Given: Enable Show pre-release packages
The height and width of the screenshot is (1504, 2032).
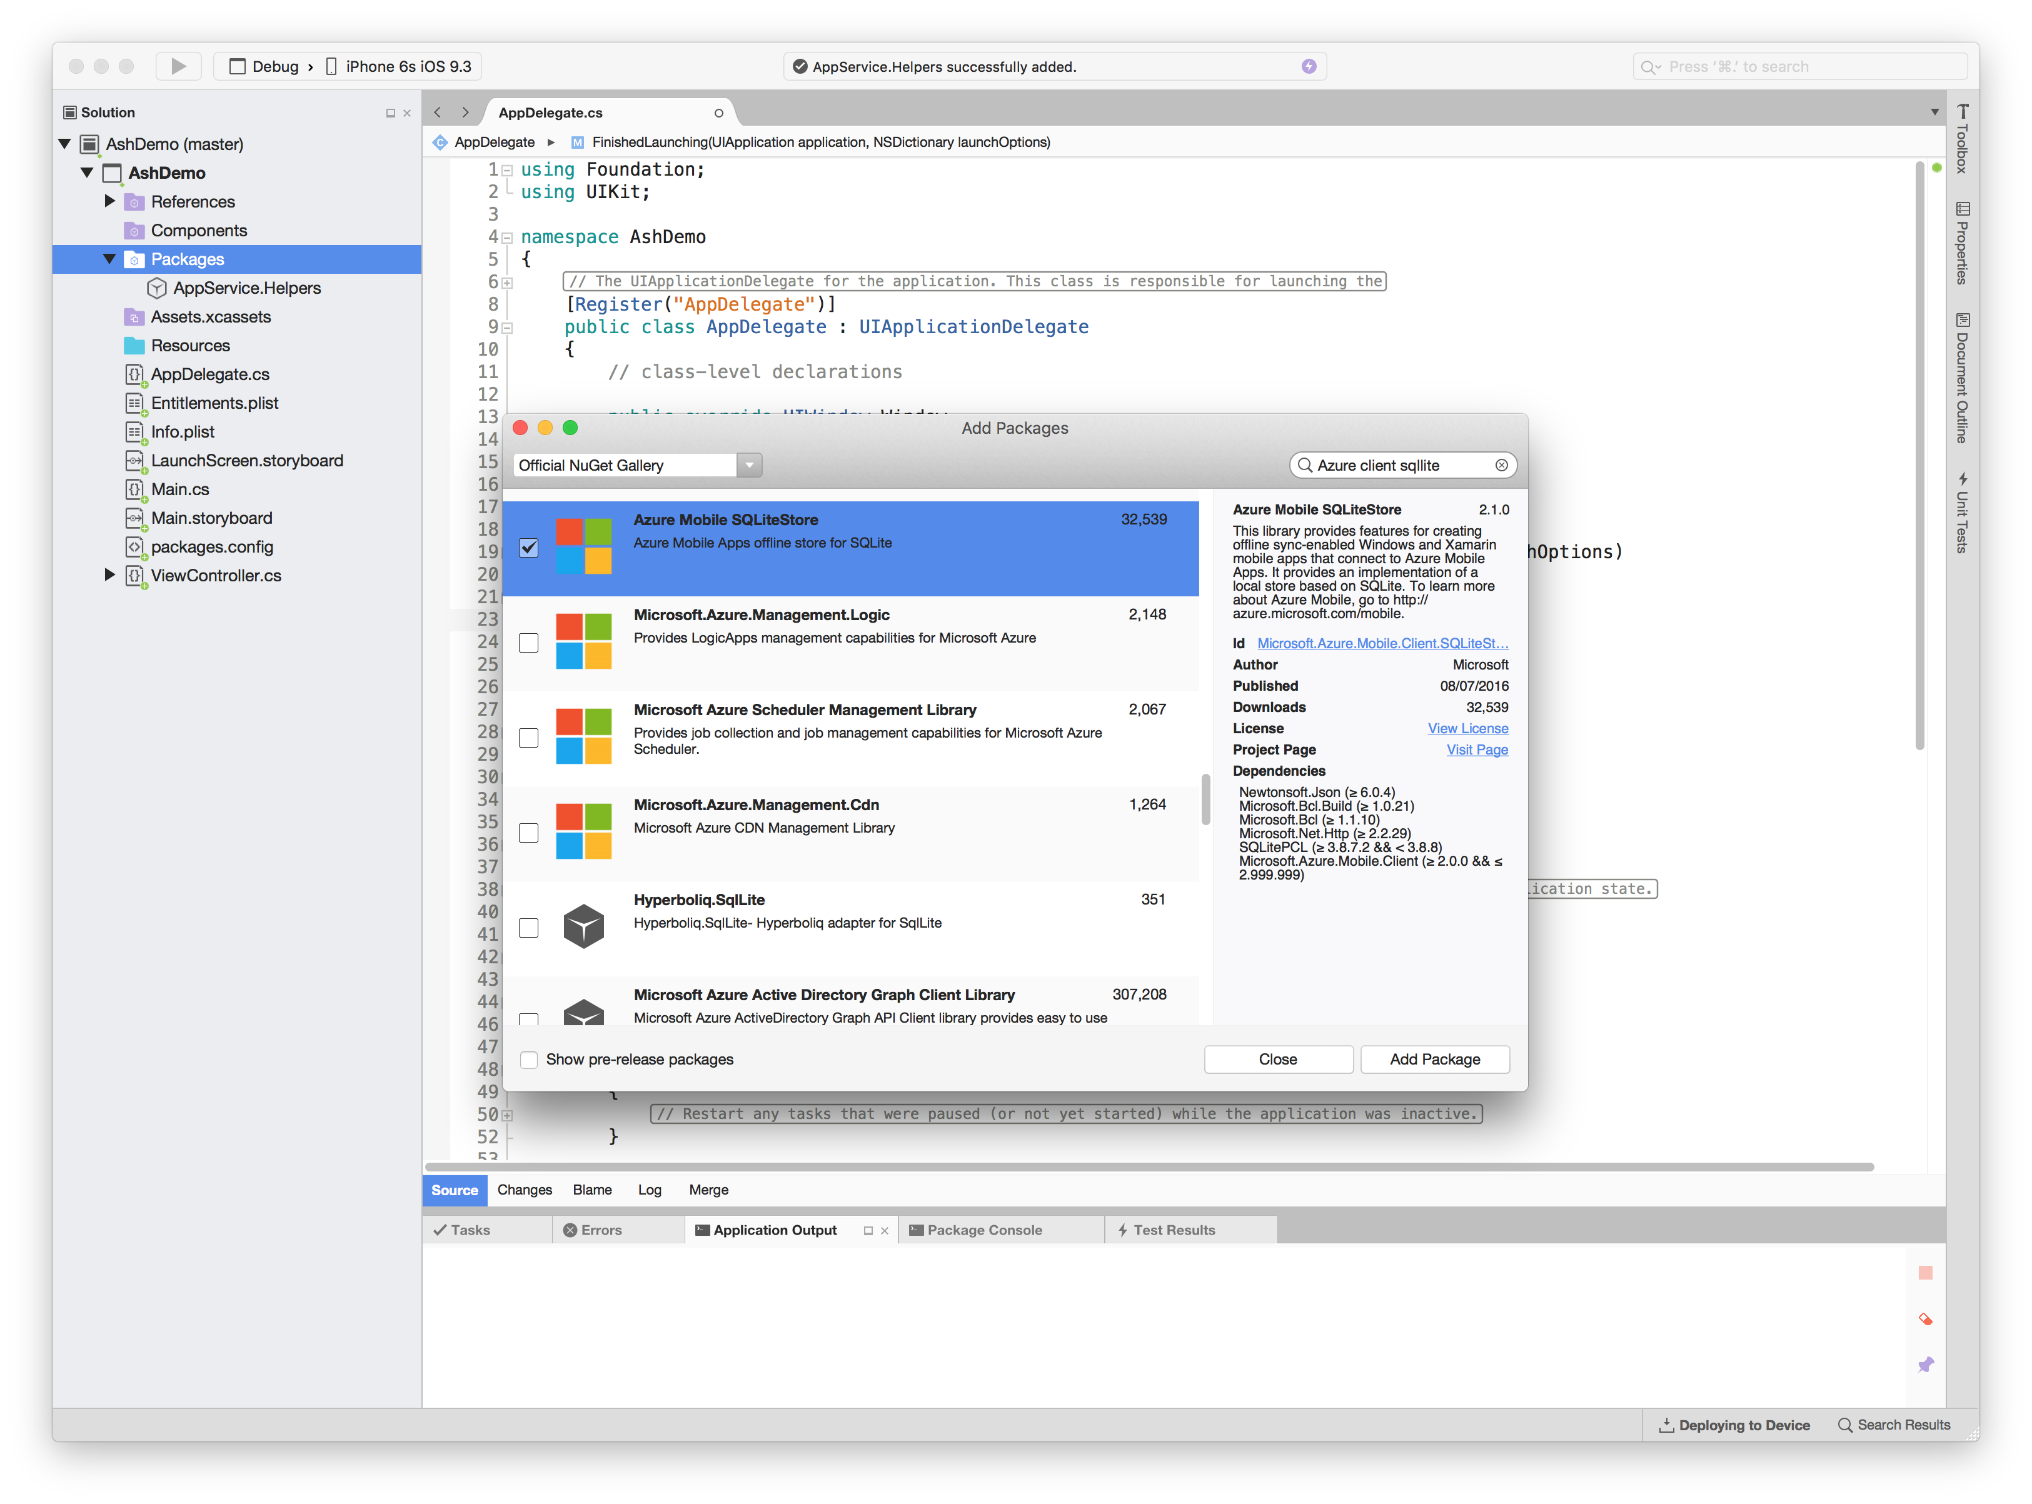Looking at the screenshot, I should (x=529, y=1060).
